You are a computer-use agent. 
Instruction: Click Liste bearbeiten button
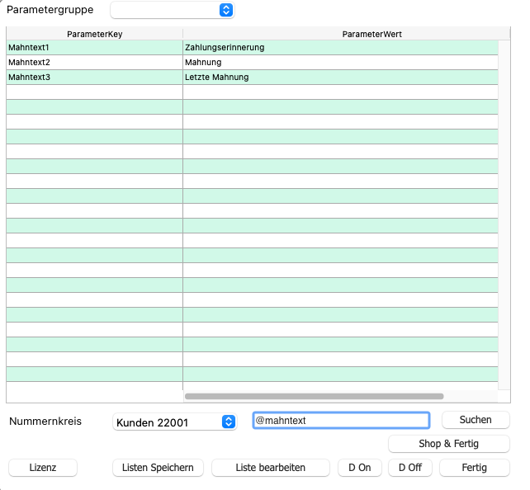pyautogui.click(x=271, y=468)
